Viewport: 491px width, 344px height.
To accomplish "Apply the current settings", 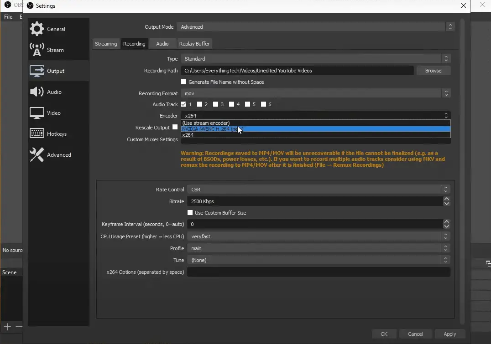I will (449, 334).
